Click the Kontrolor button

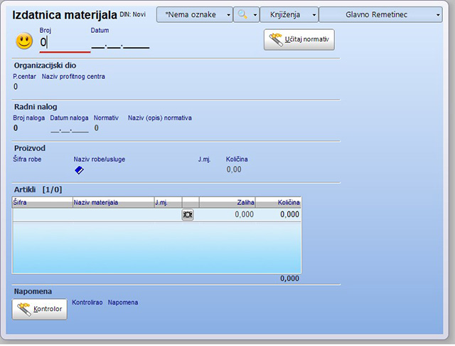40,309
